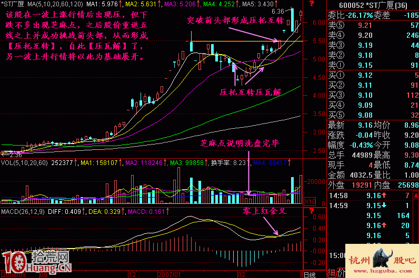This screenshot has width=419, height=278.
Task: Select the 卖① 9.15 ask row
Action: (x=373, y=65)
